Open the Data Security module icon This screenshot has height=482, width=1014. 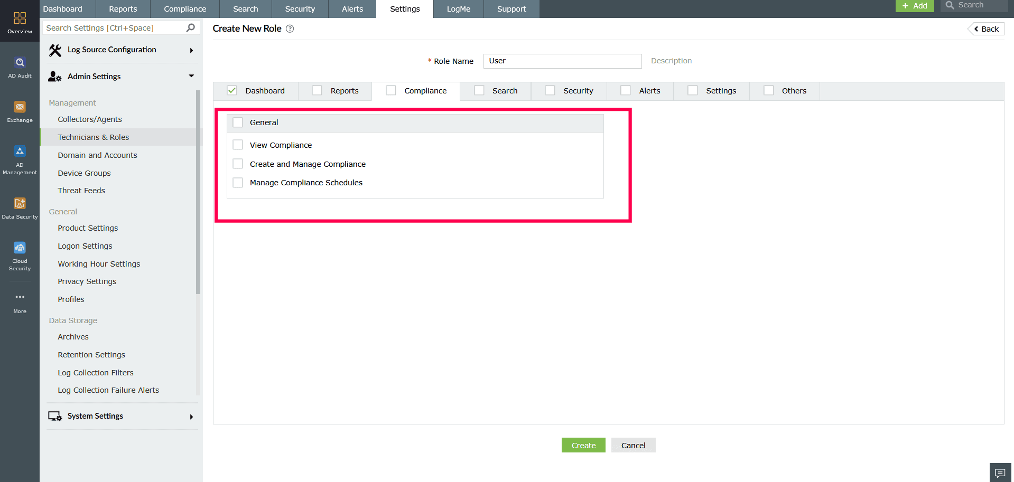[x=20, y=203]
